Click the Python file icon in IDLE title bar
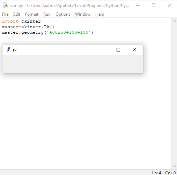 [x=5, y=6]
